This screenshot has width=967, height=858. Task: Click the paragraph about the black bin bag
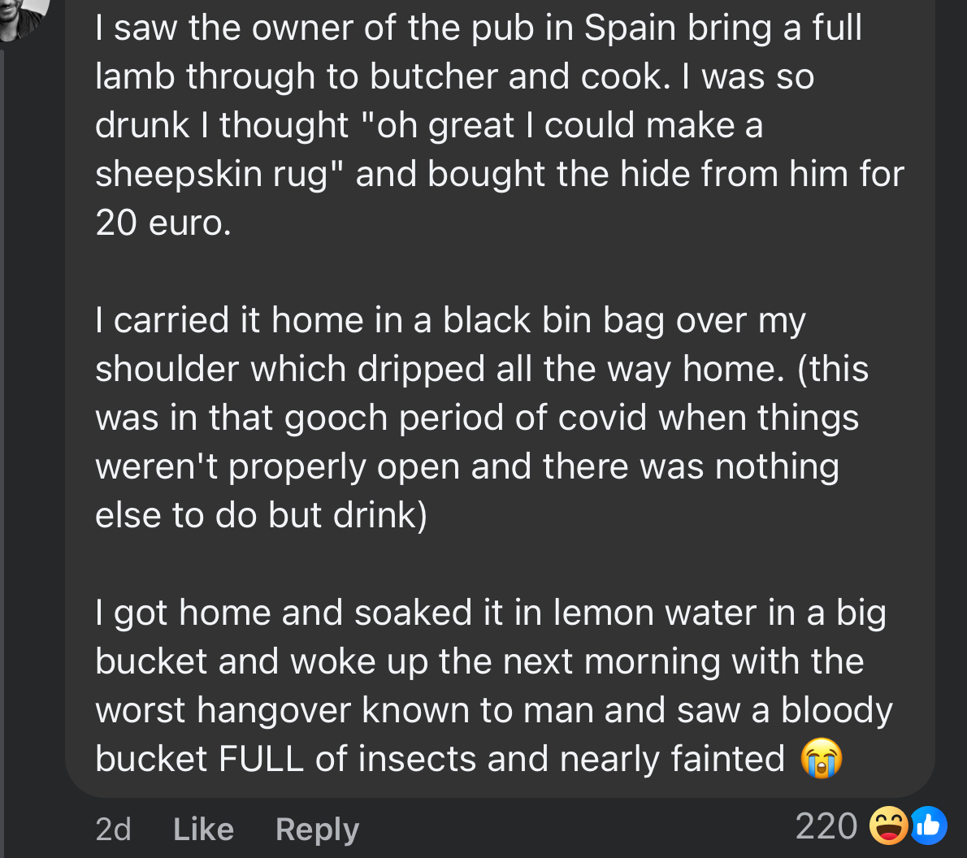tap(479, 417)
